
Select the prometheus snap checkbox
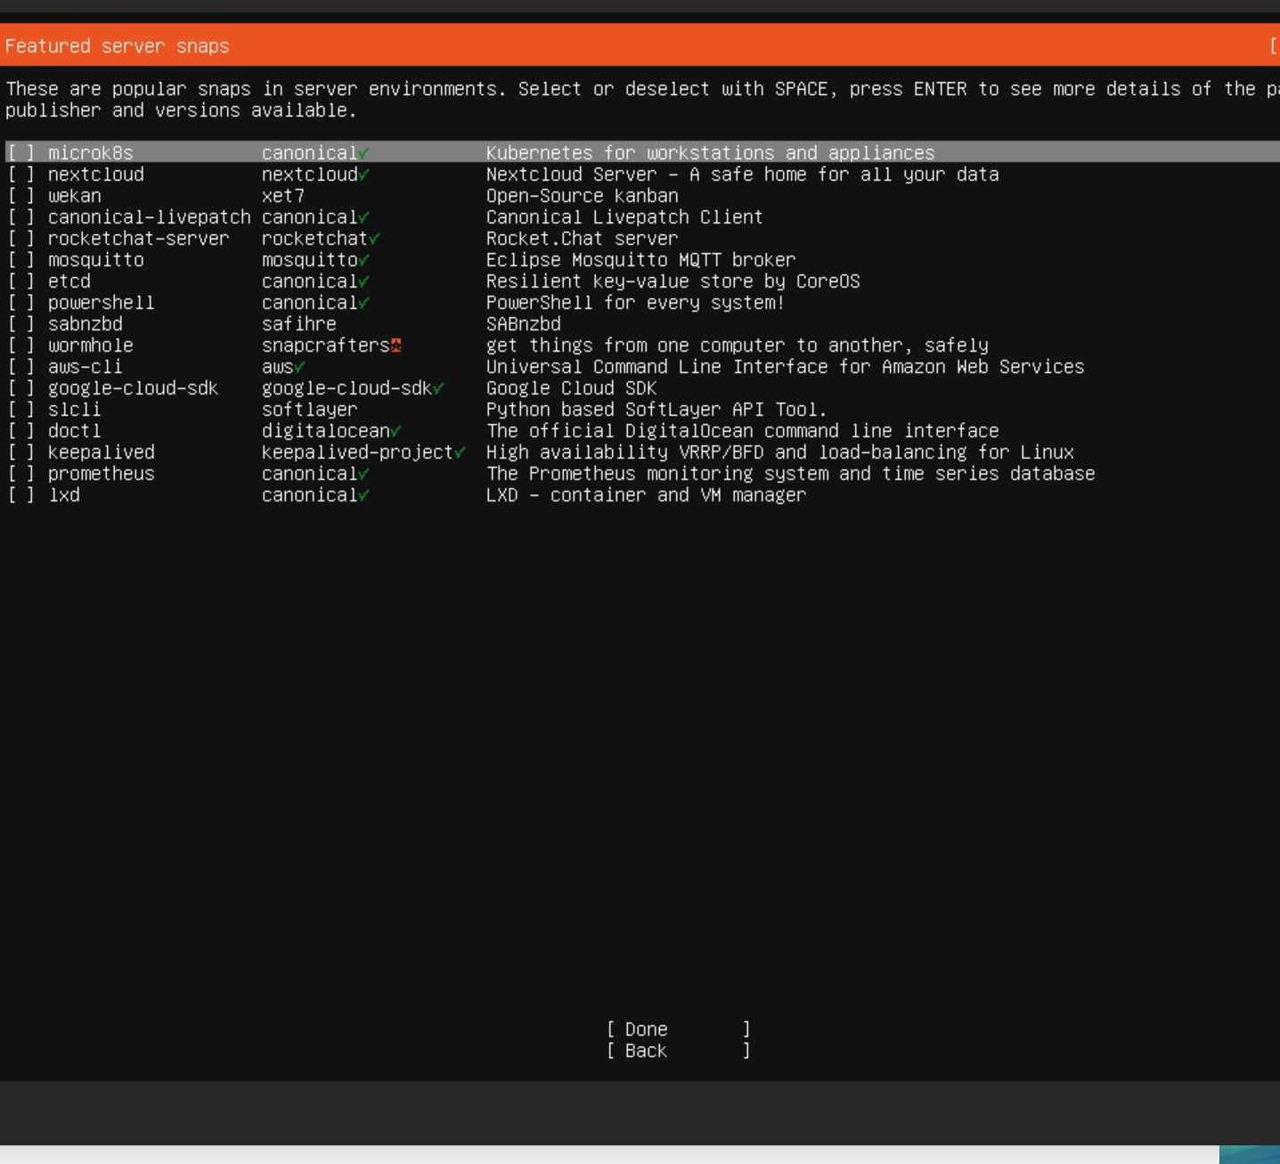click(x=20, y=474)
